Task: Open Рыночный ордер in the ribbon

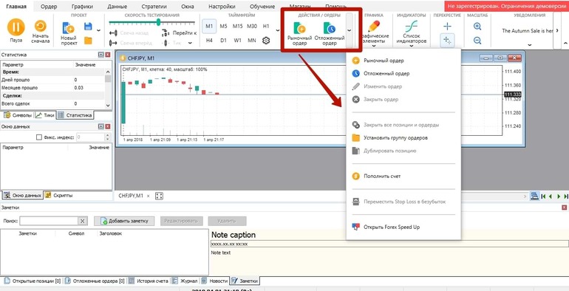Action: (300, 33)
